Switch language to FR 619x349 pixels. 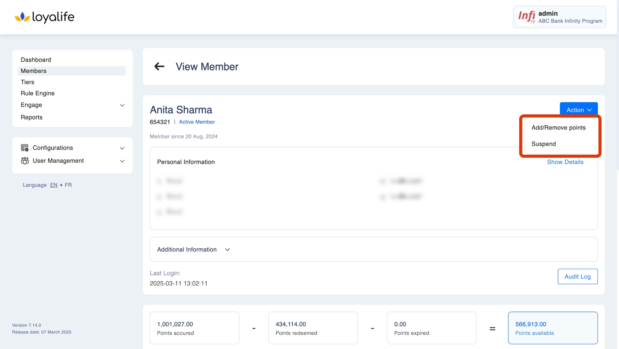pos(68,185)
